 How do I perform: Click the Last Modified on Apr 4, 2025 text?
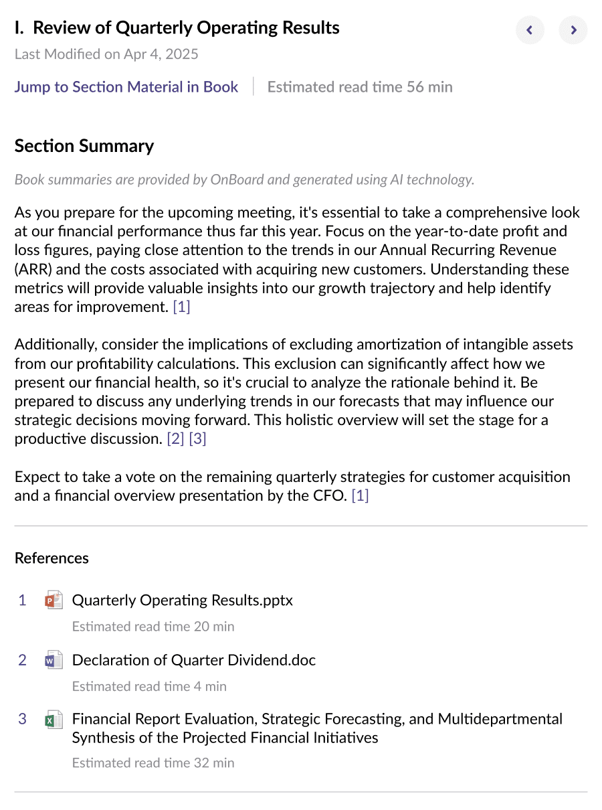pyautogui.click(x=106, y=54)
